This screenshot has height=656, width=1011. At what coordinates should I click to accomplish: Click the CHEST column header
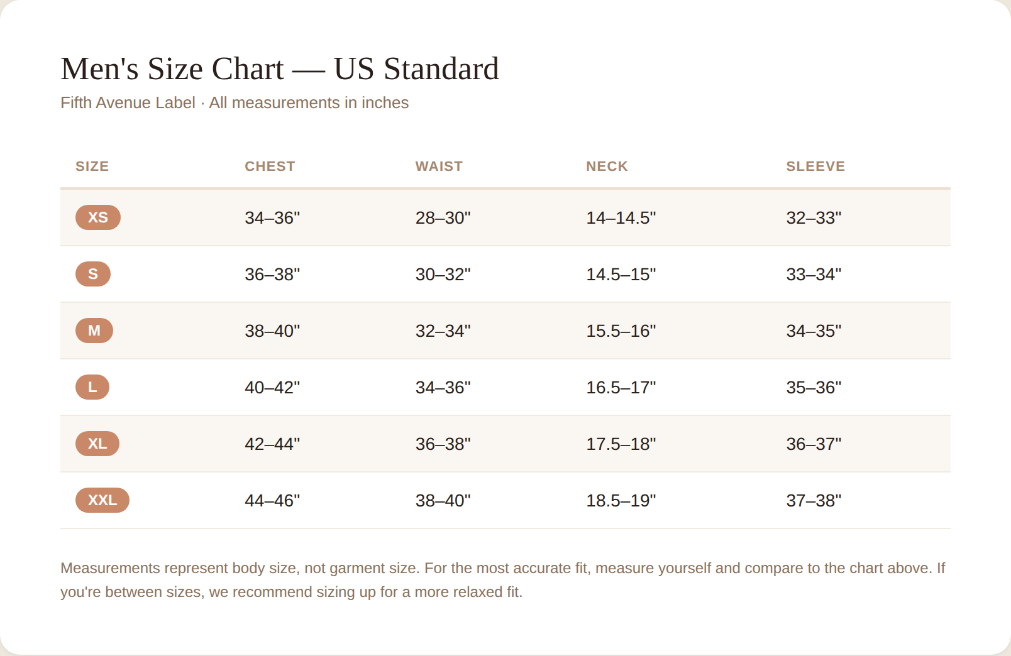270,167
